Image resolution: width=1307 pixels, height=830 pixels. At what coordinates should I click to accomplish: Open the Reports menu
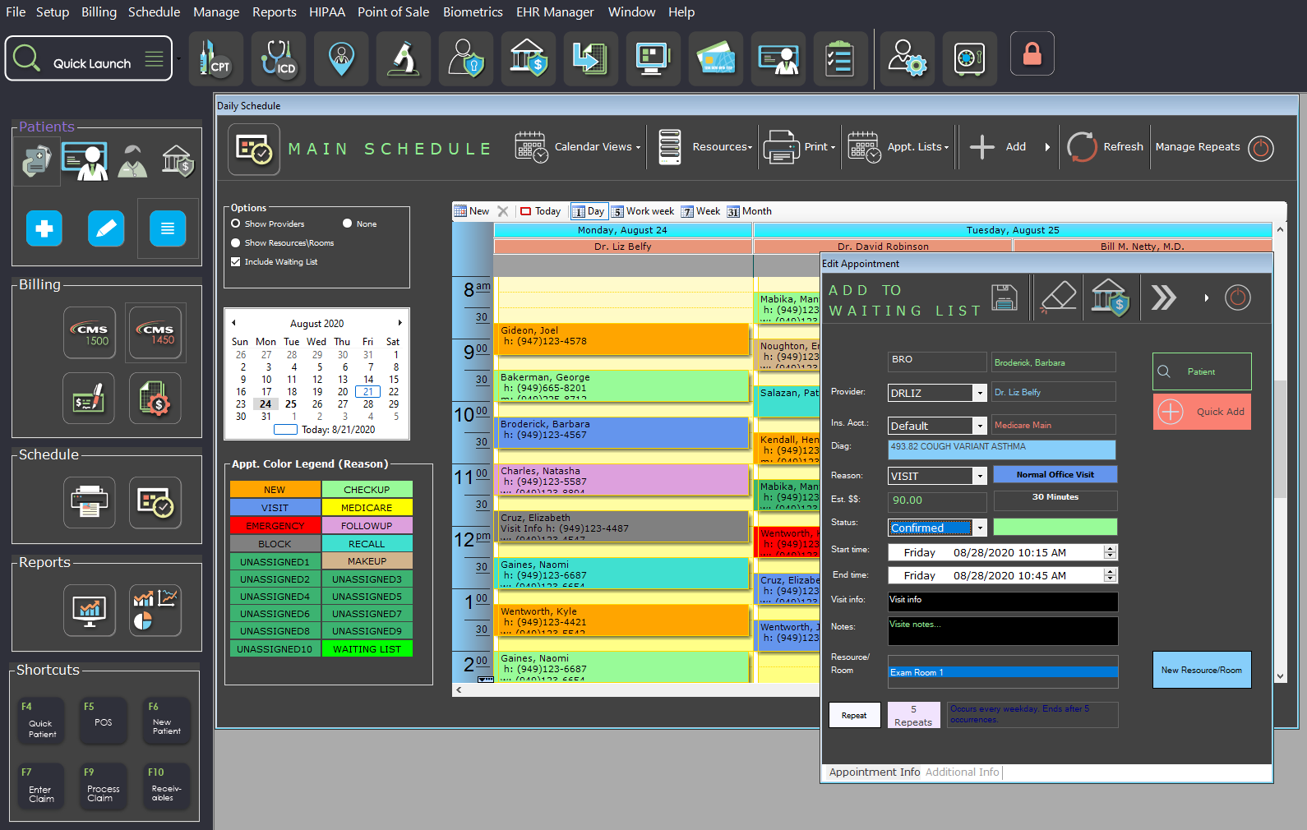[275, 12]
